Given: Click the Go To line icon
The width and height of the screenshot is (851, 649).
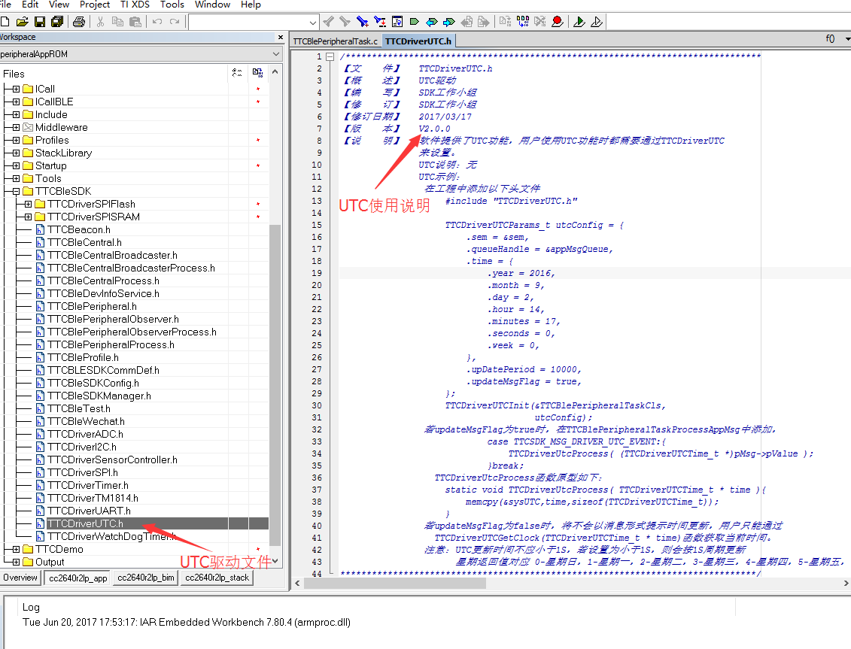Looking at the screenshot, I should point(397,22).
